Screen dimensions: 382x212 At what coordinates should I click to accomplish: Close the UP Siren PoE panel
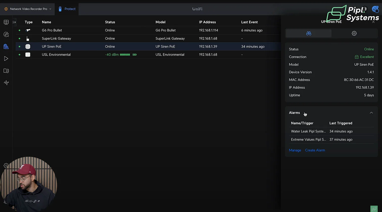point(373,22)
